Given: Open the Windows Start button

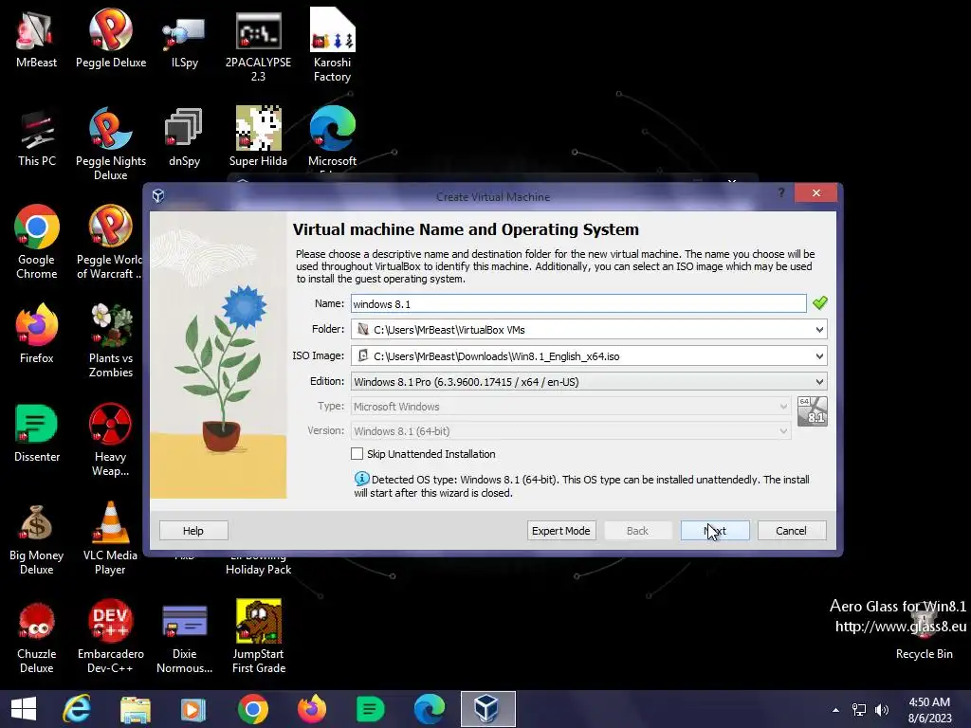Looking at the screenshot, I should [24, 709].
